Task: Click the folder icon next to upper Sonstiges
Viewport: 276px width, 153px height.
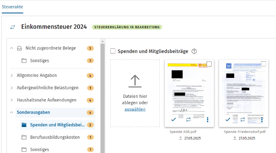Action: (x=24, y=61)
